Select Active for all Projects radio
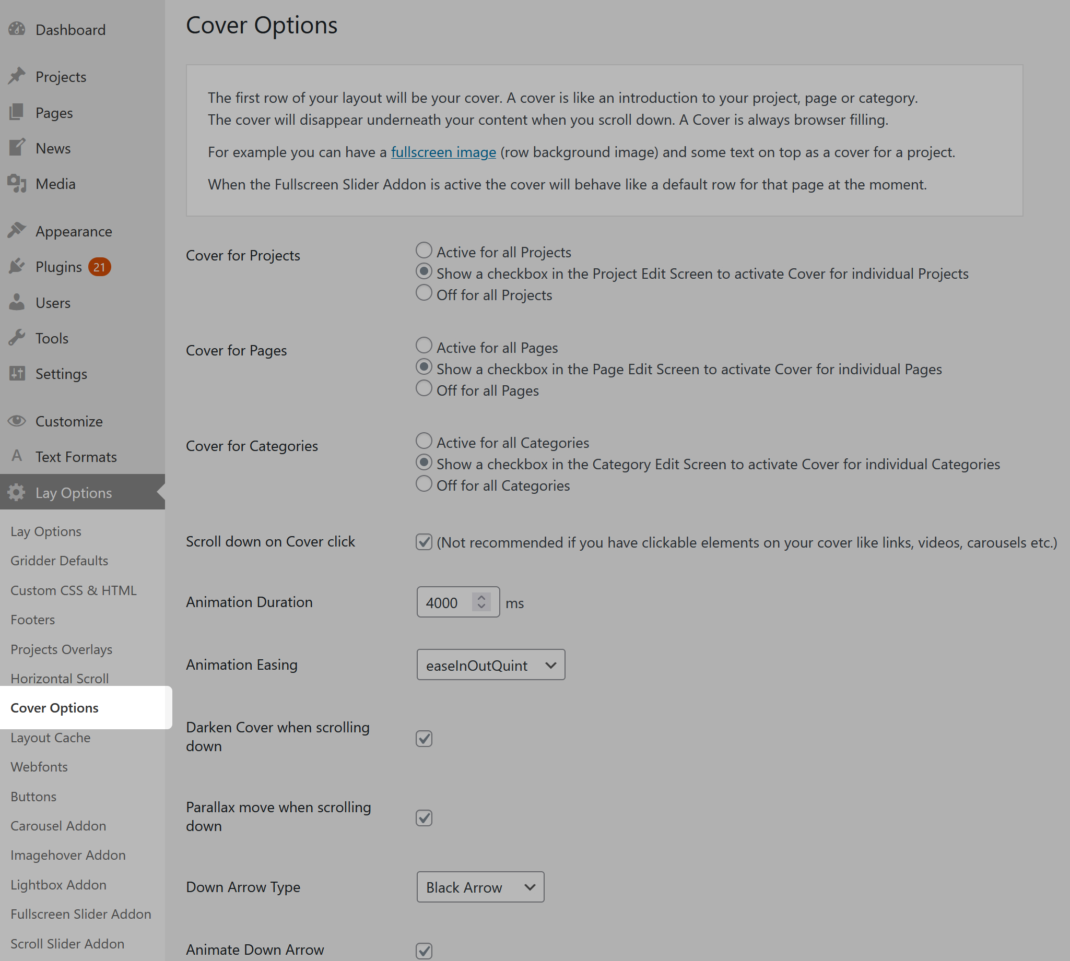Screen dimensions: 1070x961 (x=424, y=250)
